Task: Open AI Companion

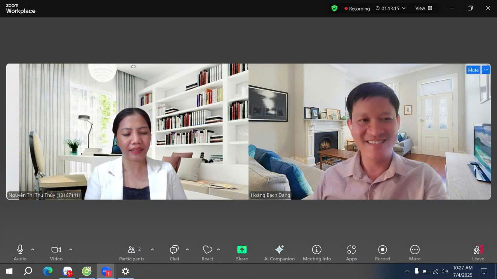Action: click(279, 253)
